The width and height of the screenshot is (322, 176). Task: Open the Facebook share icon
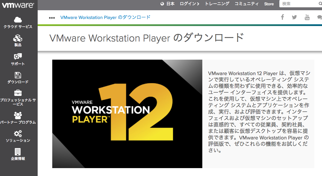coord(283,17)
